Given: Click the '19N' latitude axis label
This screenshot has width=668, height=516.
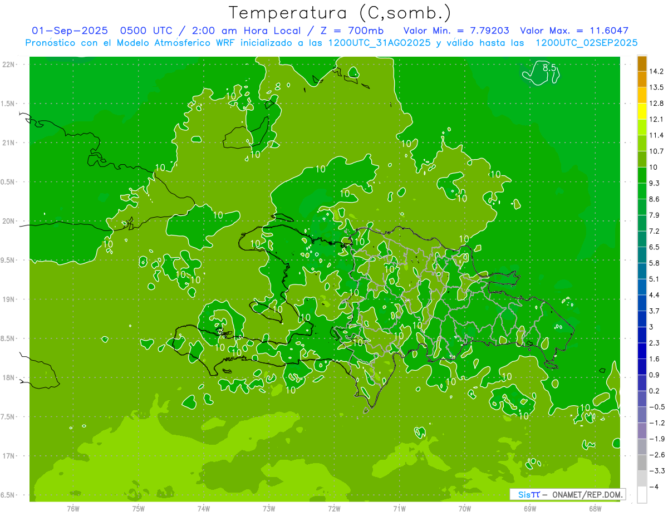Looking at the screenshot, I should [x=9, y=299].
